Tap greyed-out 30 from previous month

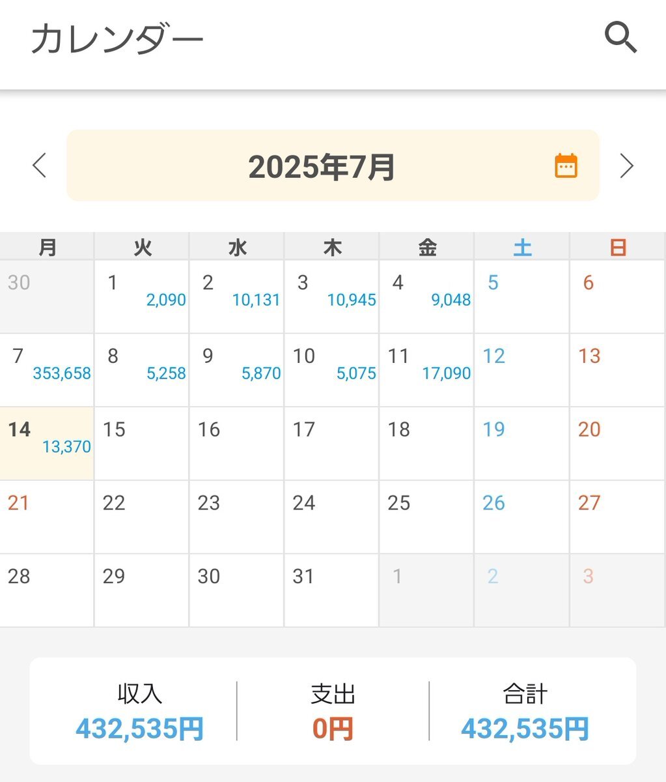47,297
